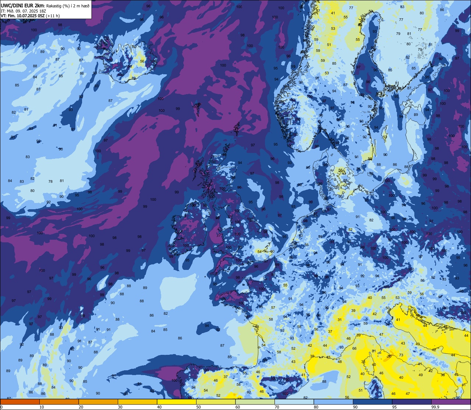Viewport: 471px width, 410px height.
Task: Click the humidity value 66 on the map
Action: pos(354,348)
